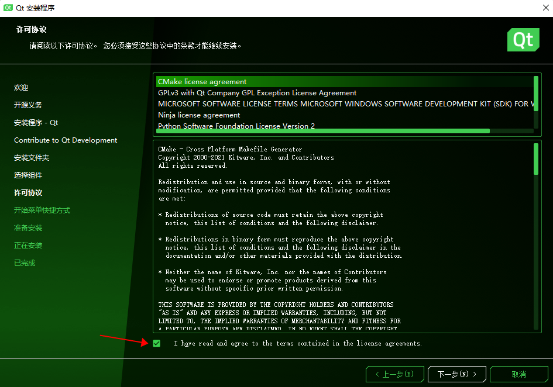Click 开源义务 step in sidebar
The image size is (553, 387).
[28, 105]
